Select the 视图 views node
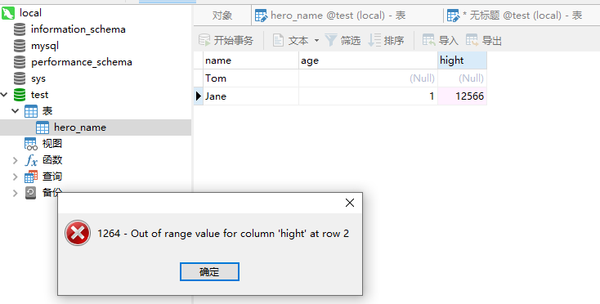Image resolution: width=600 pixels, height=304 pixels. coord(52,143)
